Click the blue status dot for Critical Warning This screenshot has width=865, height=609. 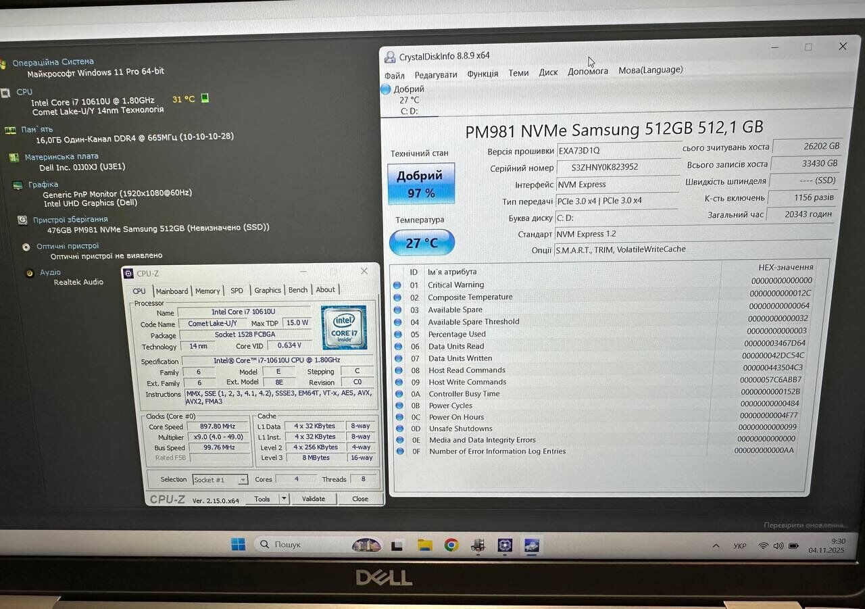397,285
